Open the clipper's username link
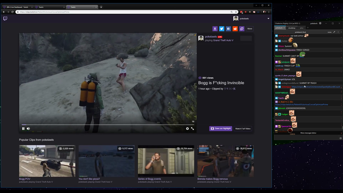This screenshot has height=193, width=343. [230, 89]
